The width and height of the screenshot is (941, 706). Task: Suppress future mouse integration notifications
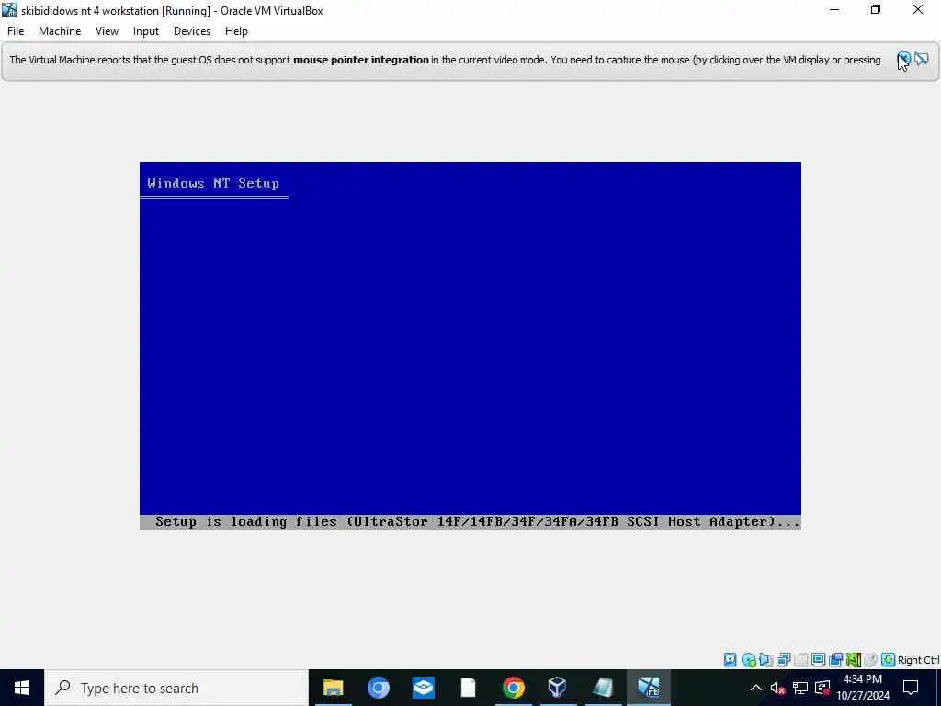coord(922,59)
